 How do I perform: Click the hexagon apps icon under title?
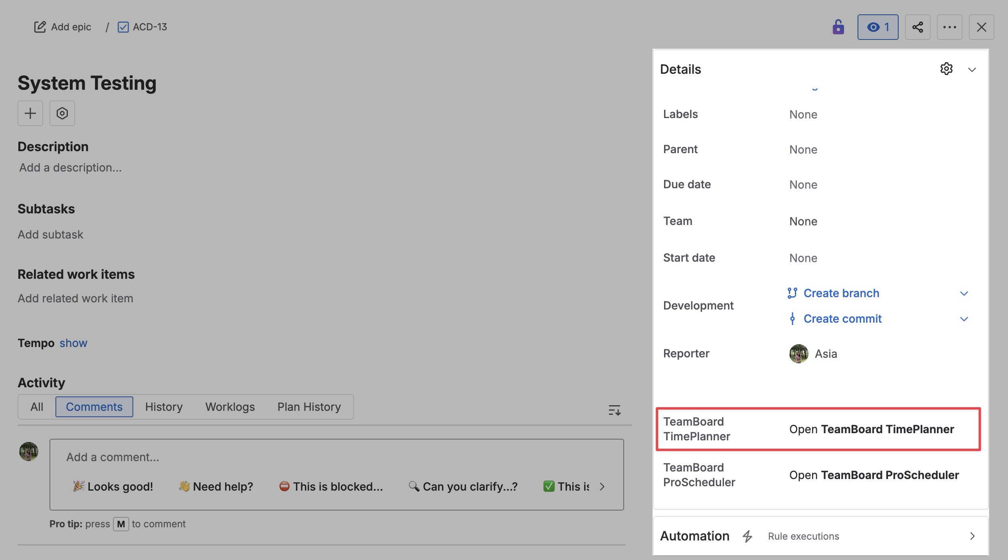tap(62, 113)
